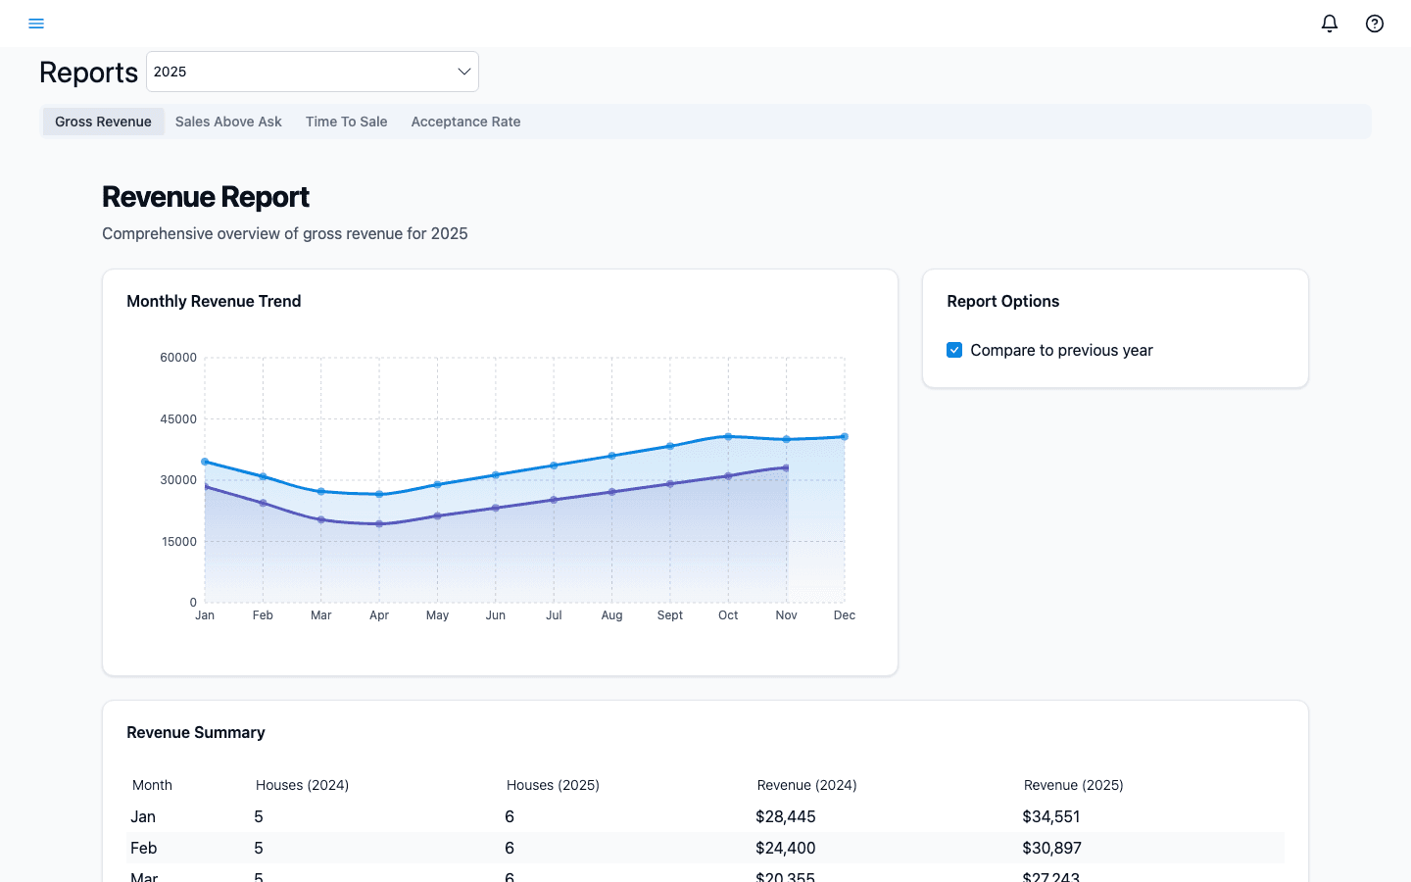Open the navigation hamburger menu
1411x882 pixels.
(x=36, y=23)
